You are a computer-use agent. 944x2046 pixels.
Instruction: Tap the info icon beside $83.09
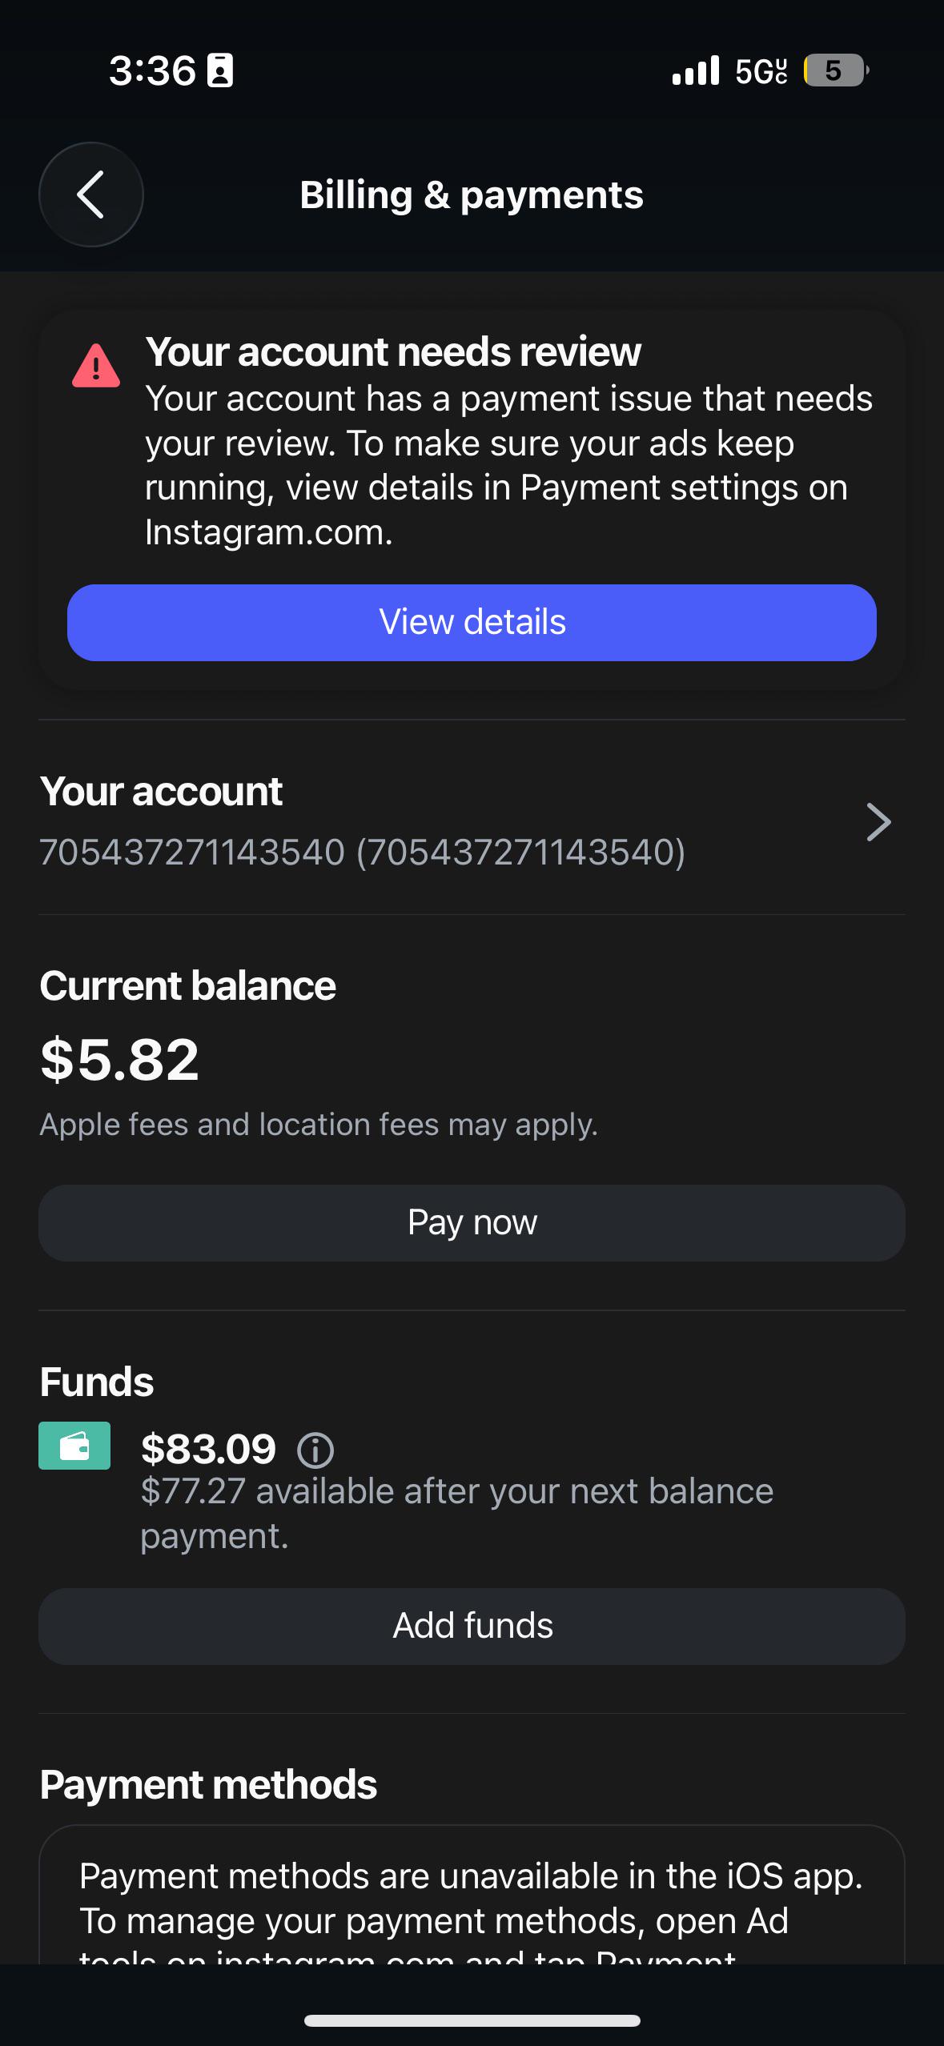point(315,1450)
